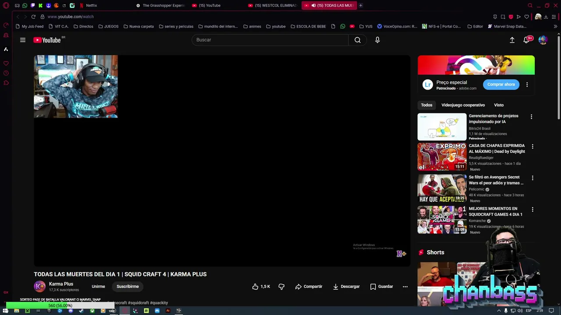Viewport: 561px width, 315px height.
Task: Reload the page in browser toolbar
Action: click(33, 17)
